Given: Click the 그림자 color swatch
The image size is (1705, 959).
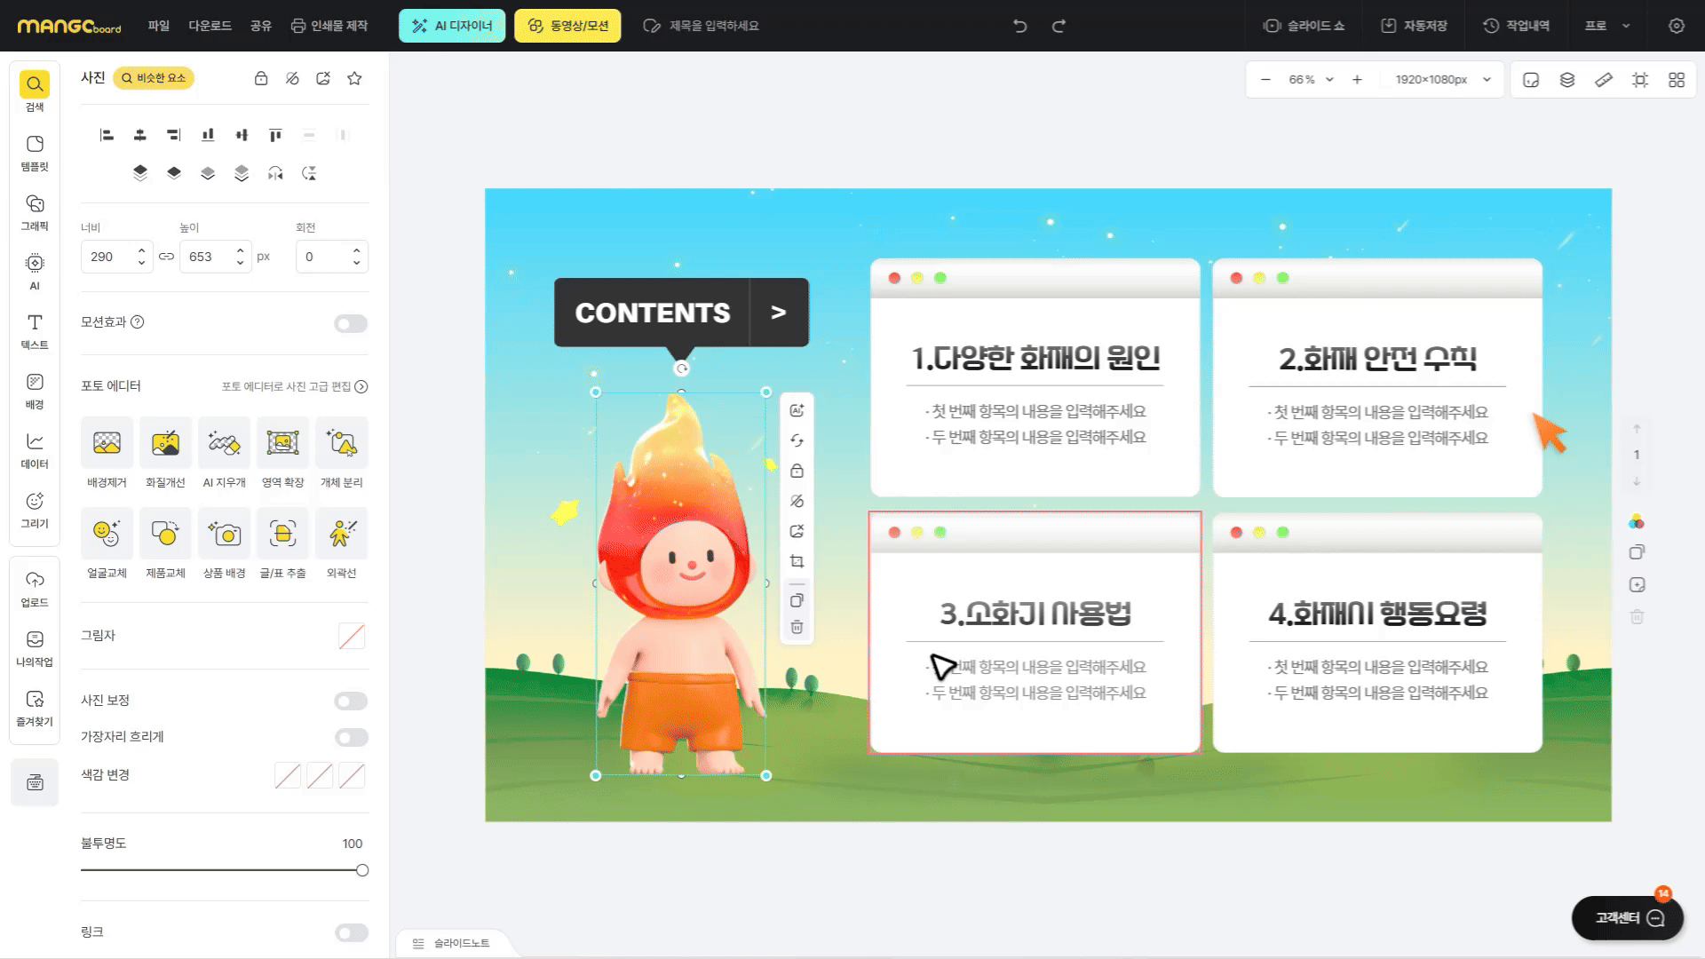Looking at the screenshot, I should 352,636.
